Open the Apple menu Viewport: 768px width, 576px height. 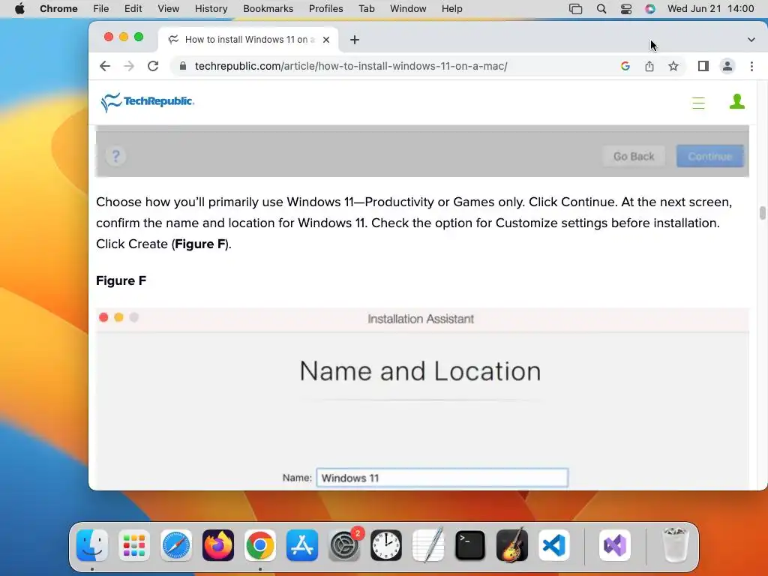pyautogui.click(x=19, y=9)
